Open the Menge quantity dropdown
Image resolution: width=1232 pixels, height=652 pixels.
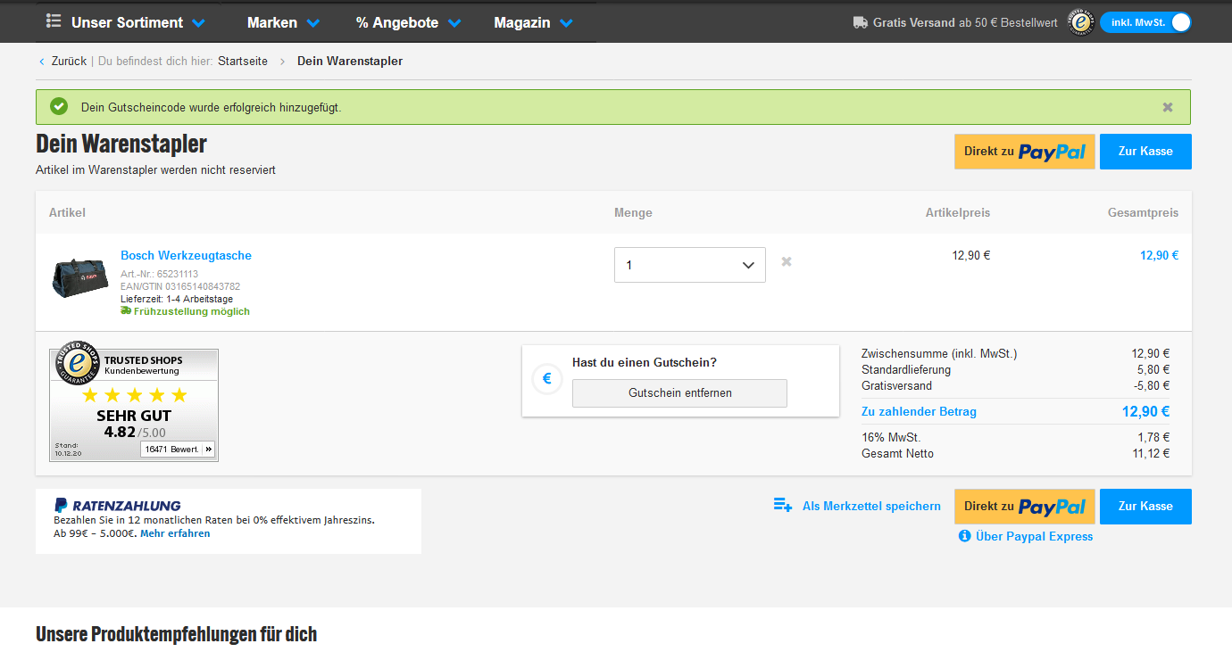pyautogui.click(x=689, y=265)
